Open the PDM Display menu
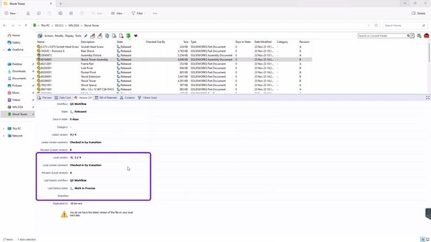The width and height of the screenshot is (431, 242). click(69, 36)
